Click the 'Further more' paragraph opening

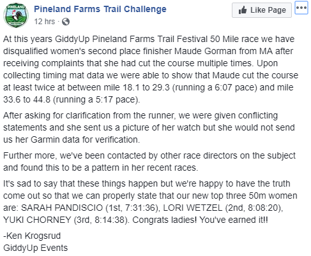pos(30,155)
